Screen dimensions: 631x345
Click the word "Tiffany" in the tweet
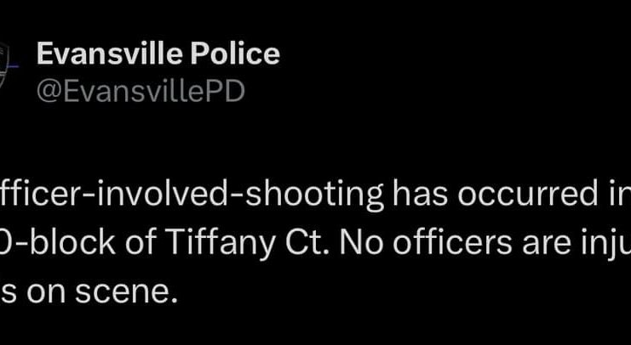221,243
